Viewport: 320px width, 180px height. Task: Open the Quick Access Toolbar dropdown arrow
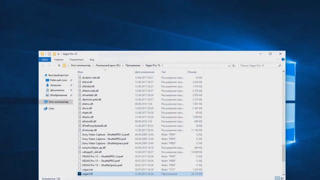click(x=58, y=54)
